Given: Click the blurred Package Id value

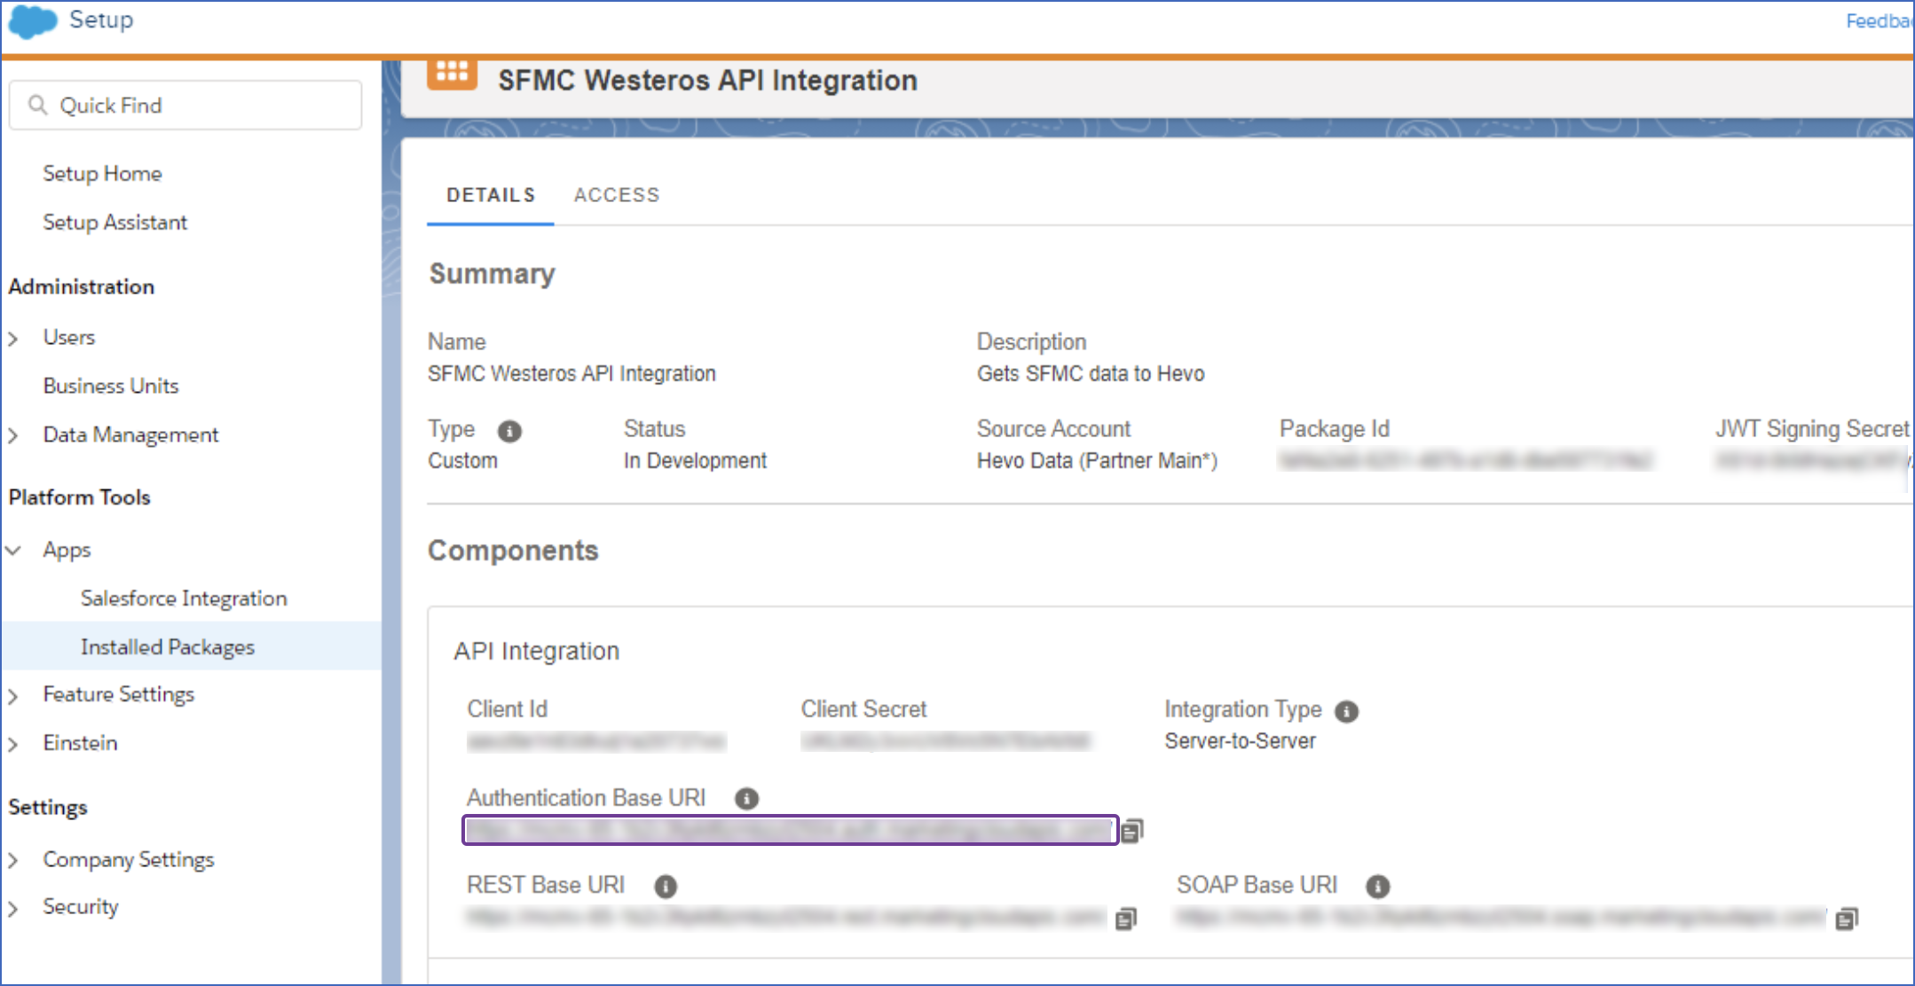Looking at the screenshot, I should [x=1467, y=461].
